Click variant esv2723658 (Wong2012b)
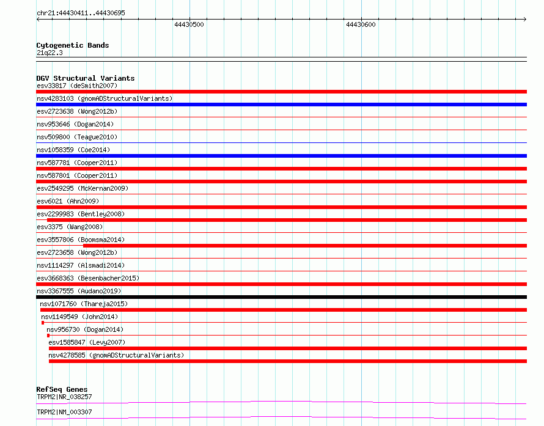 77,252
